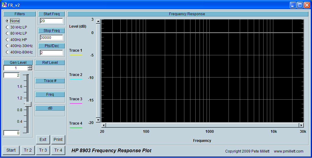312x158 pixels.
Task: Click the Print button
Action: (58, 140)
